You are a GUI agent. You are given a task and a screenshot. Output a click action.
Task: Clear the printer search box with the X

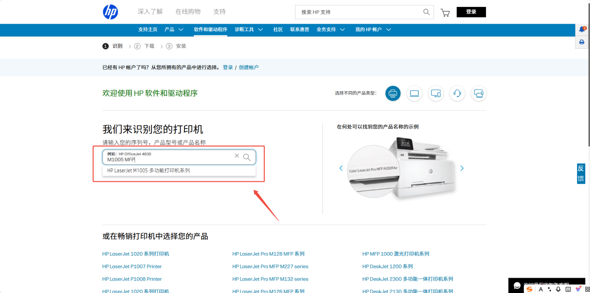237,156
